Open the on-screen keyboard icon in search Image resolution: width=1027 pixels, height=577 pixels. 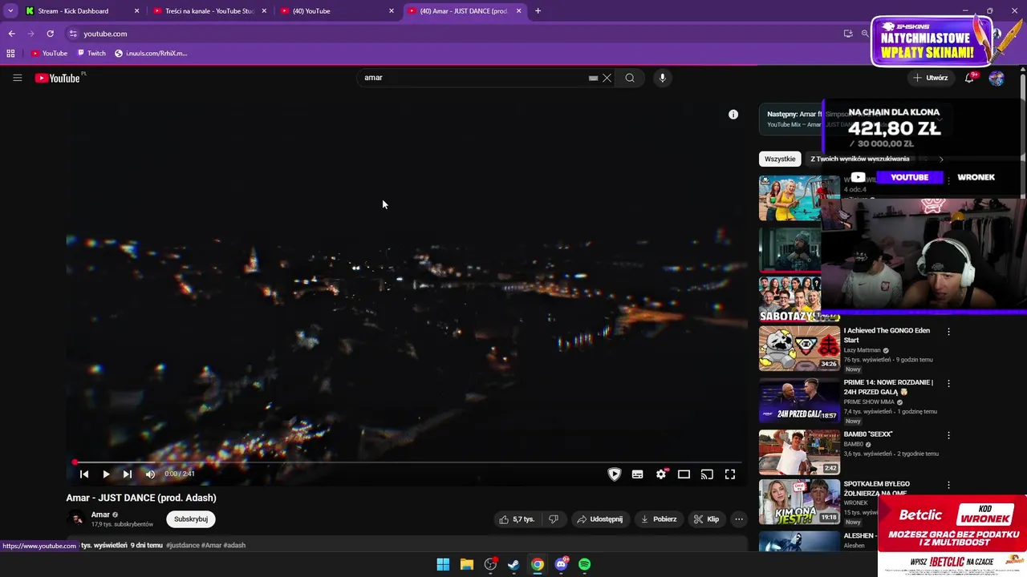(593, 78)
